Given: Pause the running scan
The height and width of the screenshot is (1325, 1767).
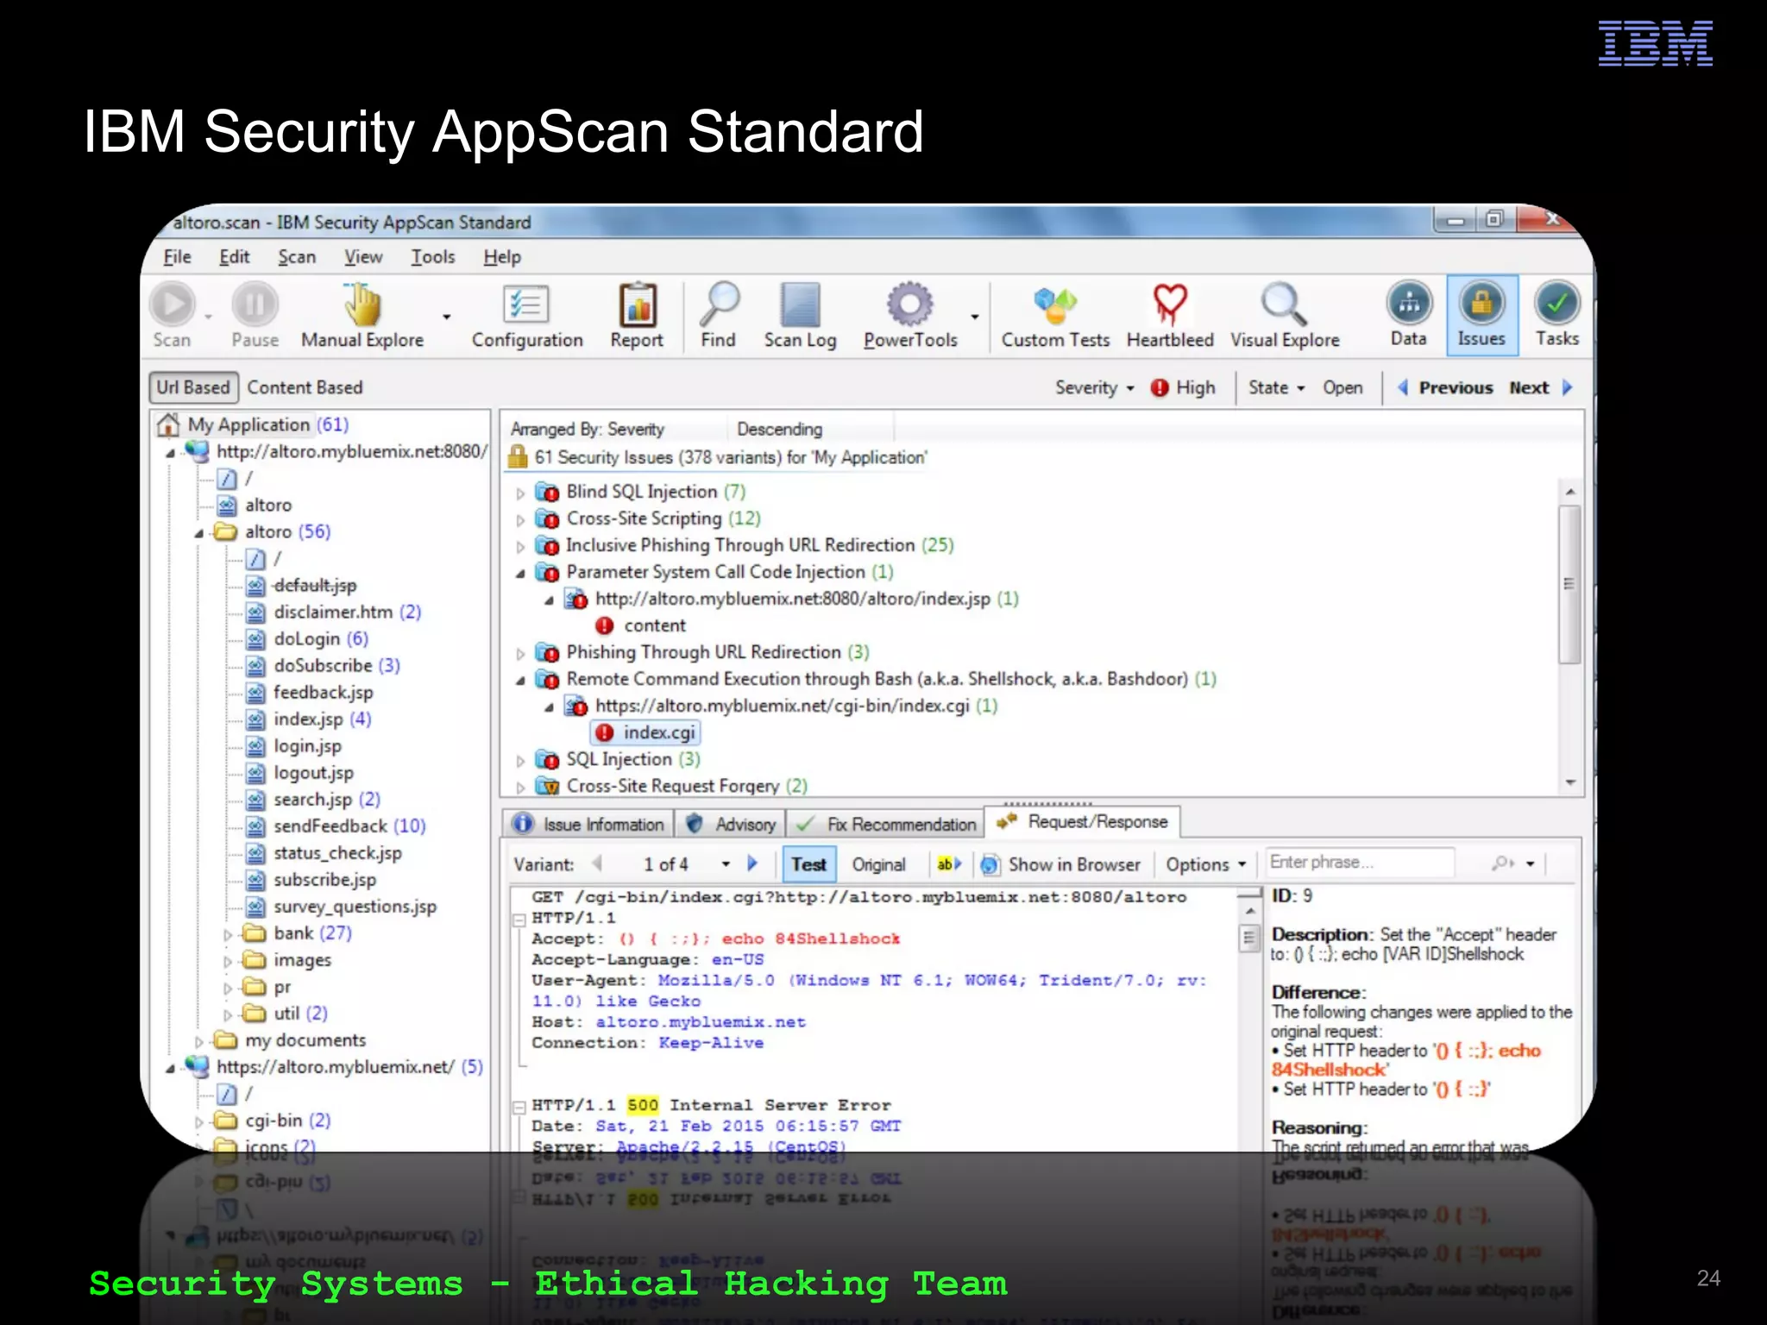Looking at the screenshot, I should click(x=255, y=317).
